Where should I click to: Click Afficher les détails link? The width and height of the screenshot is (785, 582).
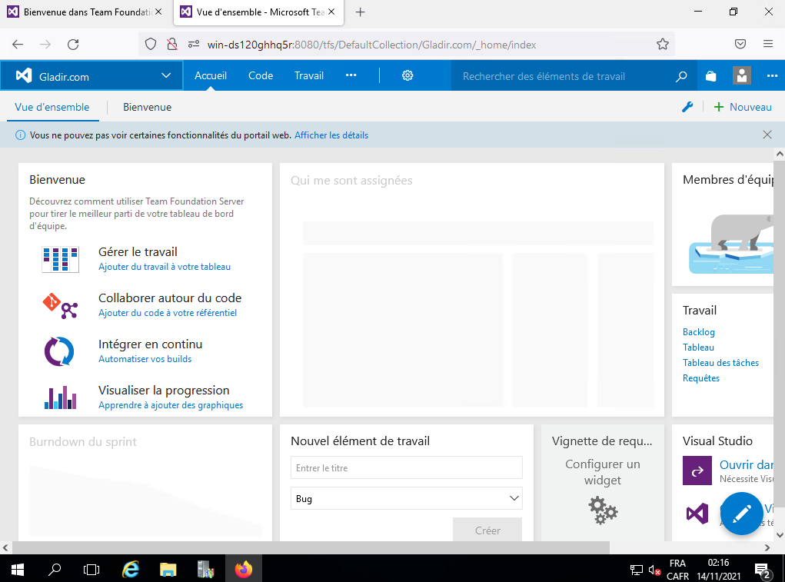(x=331, y=135)
